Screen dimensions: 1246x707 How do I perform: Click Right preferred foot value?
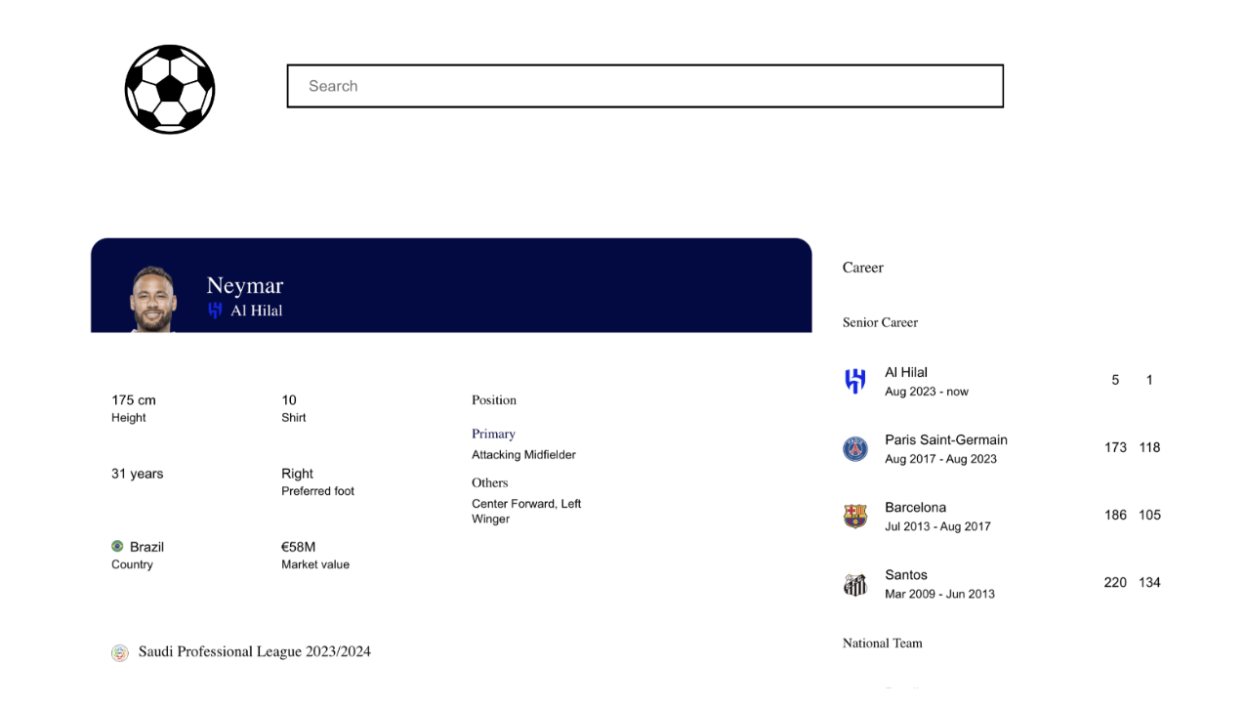pyautogui.click(x=297, y=474)
